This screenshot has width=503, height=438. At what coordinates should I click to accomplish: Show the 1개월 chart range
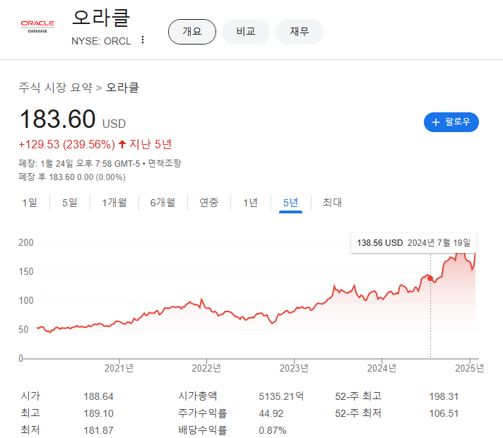[x=114, y=203]
